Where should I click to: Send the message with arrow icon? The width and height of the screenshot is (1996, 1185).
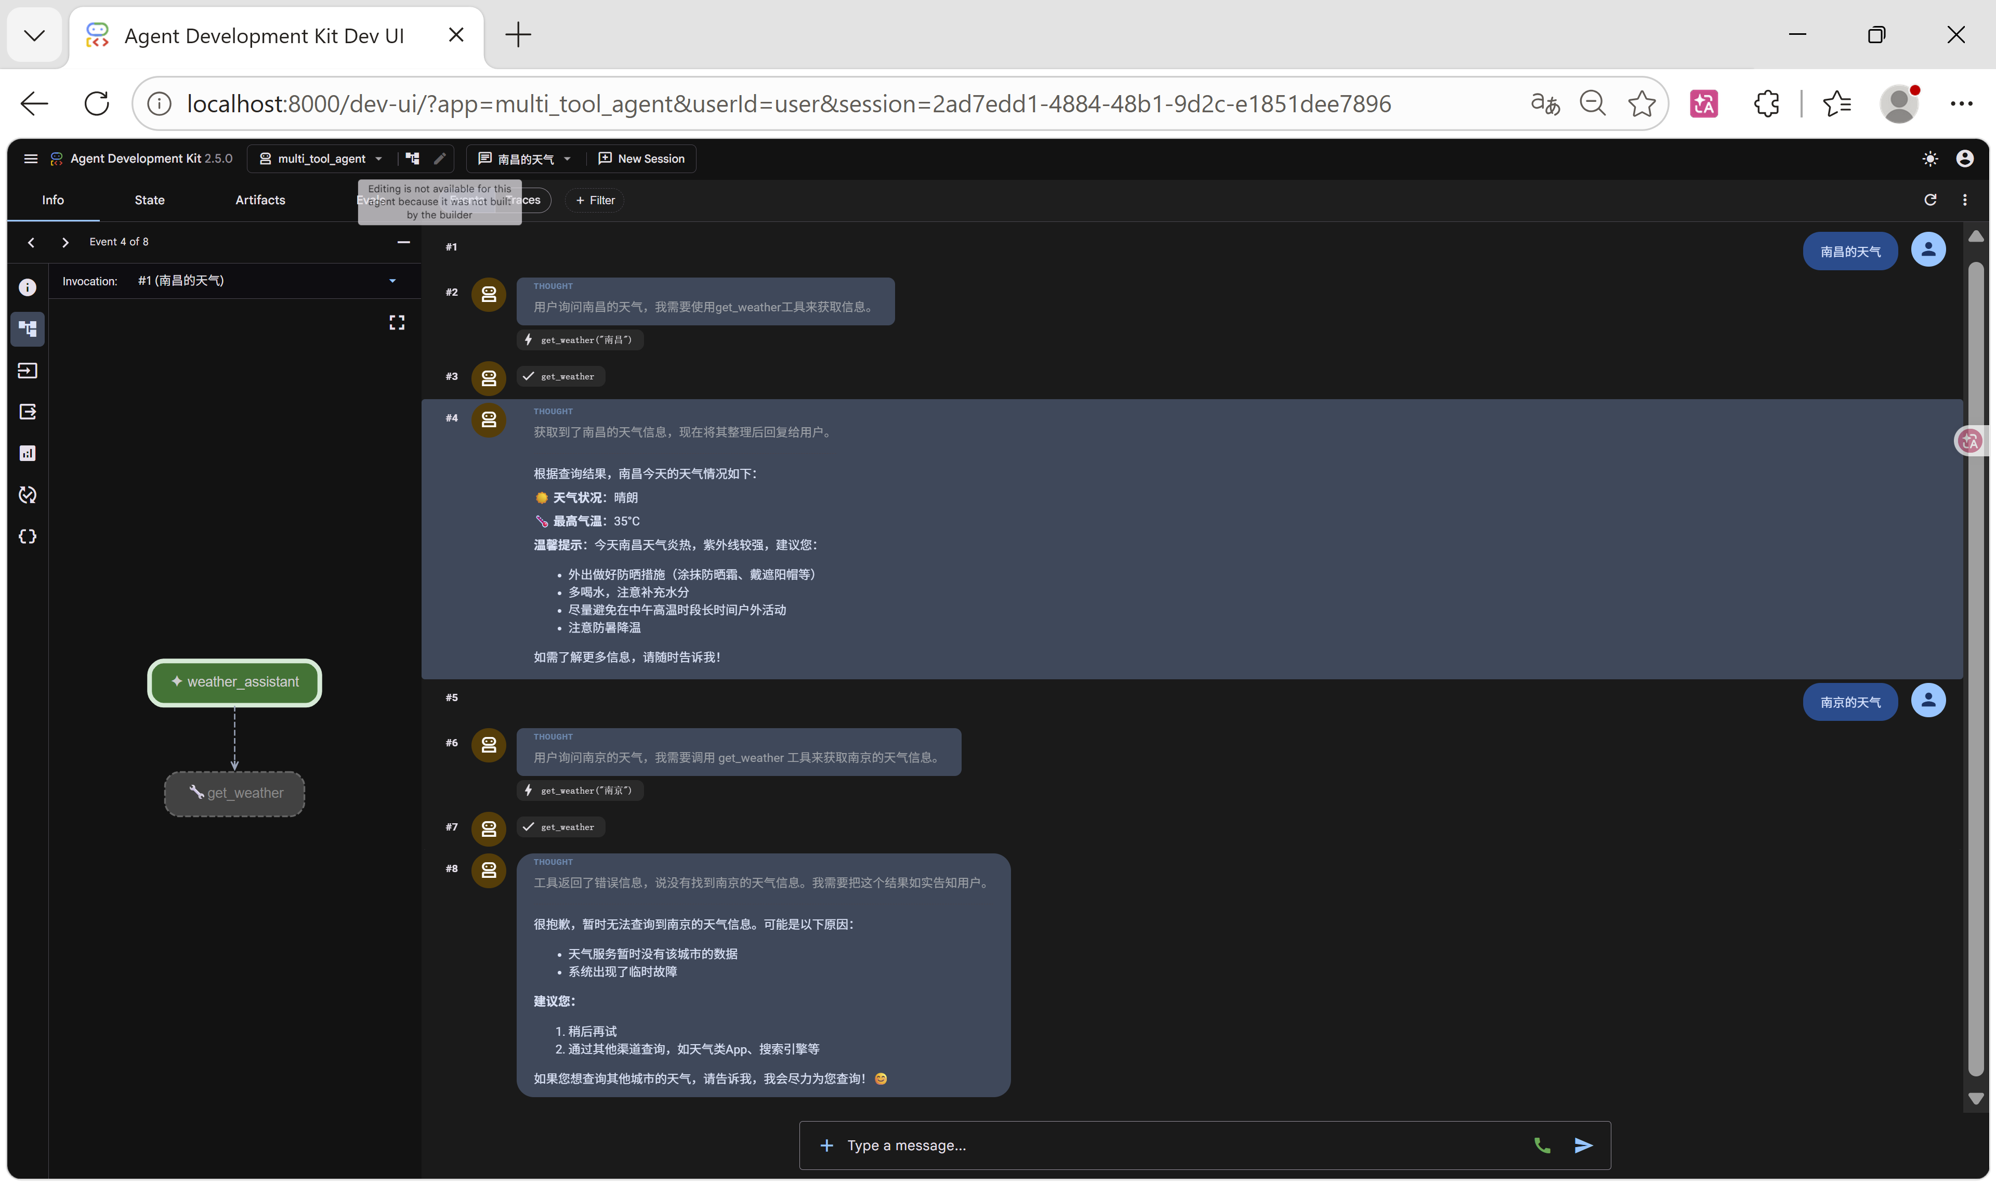(x=1583, y=1145)
